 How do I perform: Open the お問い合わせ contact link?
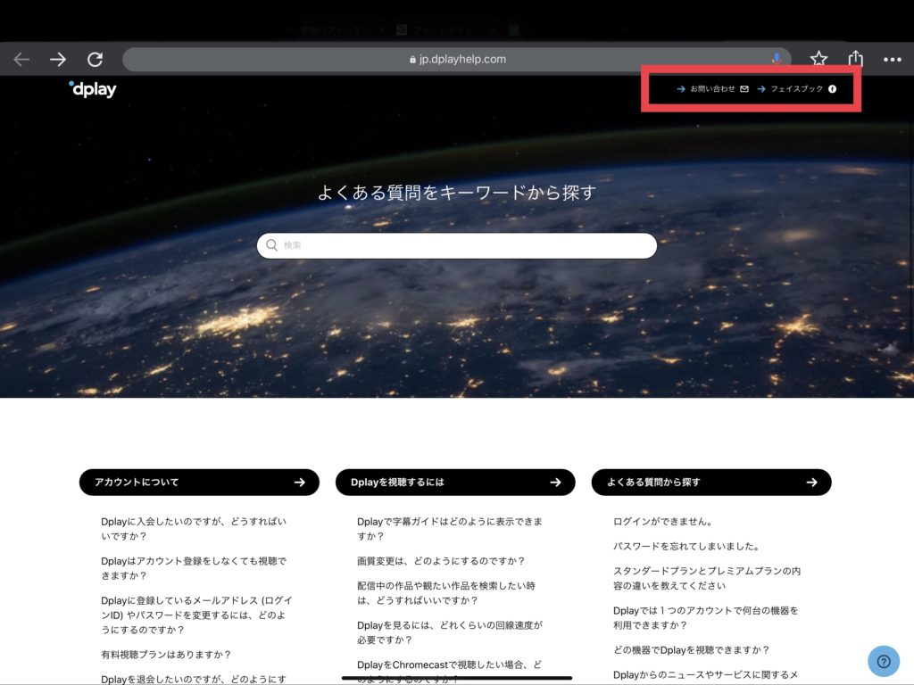[712, 89]
